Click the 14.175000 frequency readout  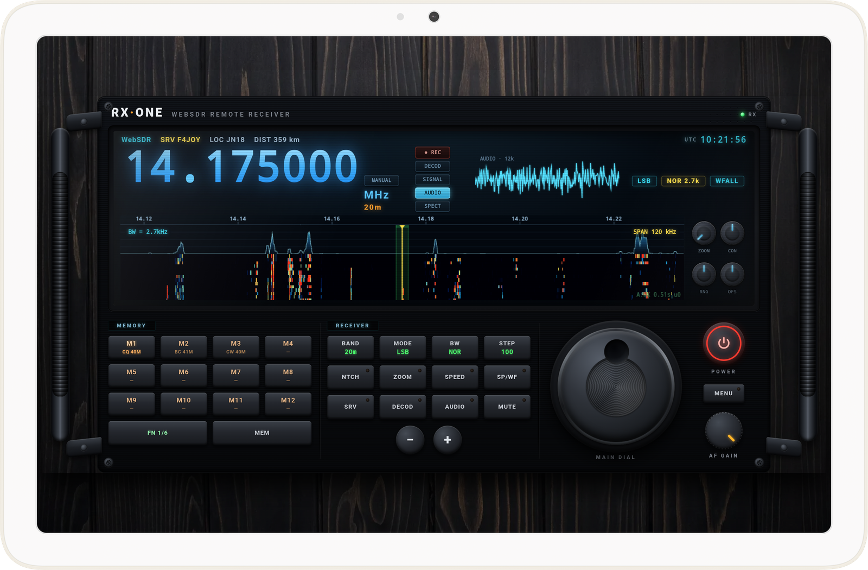click(x=242, y=167)
